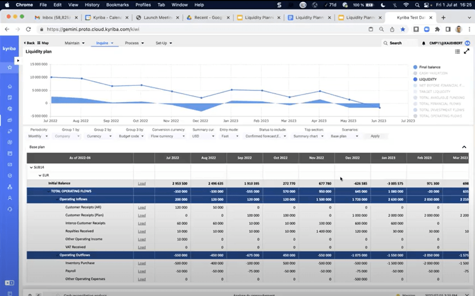
Task: Click the headset support icon in sidebar
Action: point(10,209)
